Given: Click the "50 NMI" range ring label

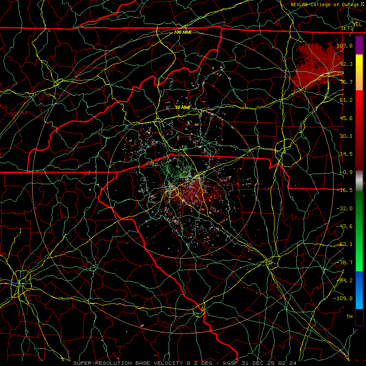Looking at the screenshot, I should pyautogui.click(x=182, y=108).
